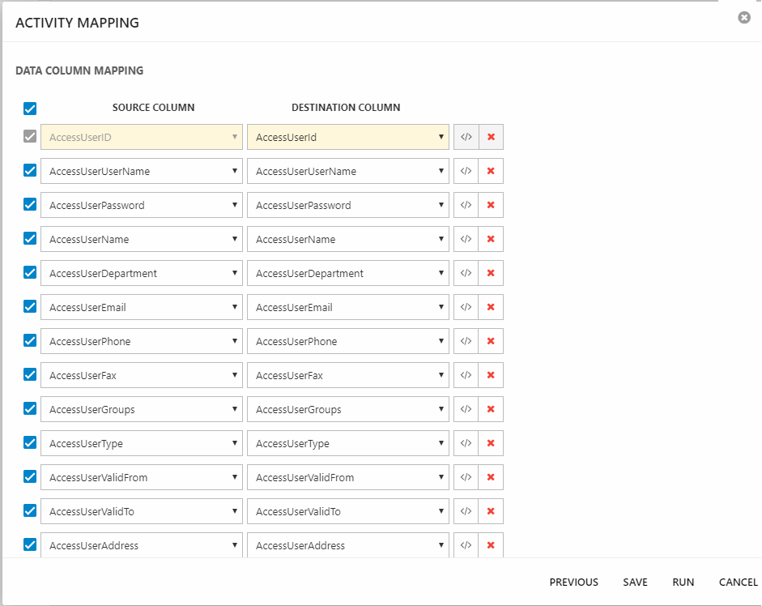
Task: Open the AccessUserUserName source column dropdown
Action: click(x=142, y=171)
